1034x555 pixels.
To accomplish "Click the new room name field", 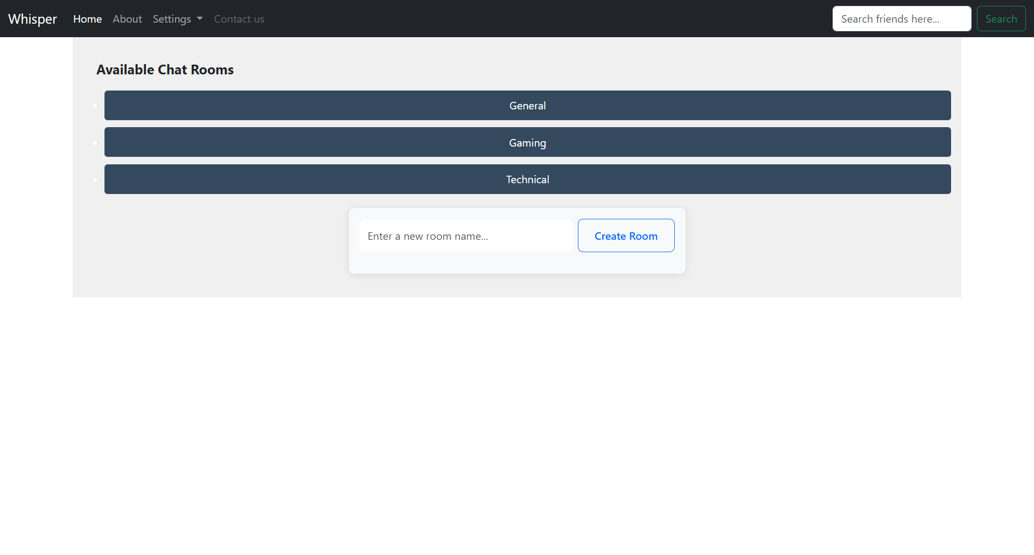I will [466, 235].
